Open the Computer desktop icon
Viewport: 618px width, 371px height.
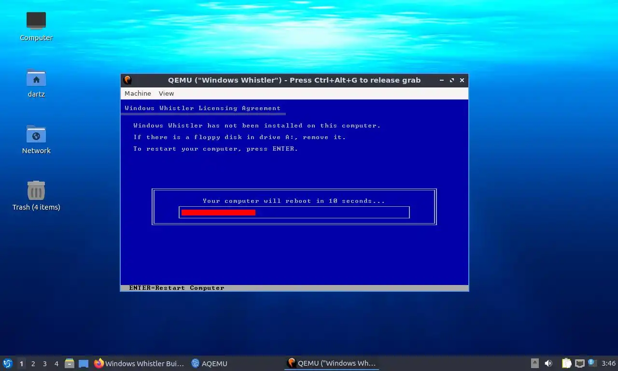pyautogui.click(x=36, y=27)
